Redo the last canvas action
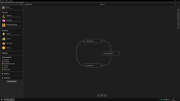This screenshot has width=180, height=101. click(178, 25)
